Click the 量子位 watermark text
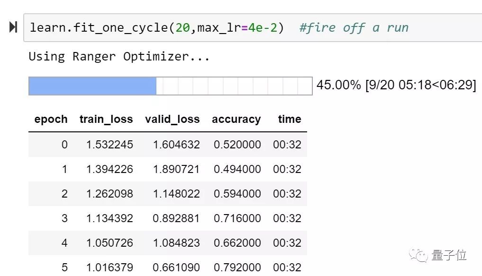Screen dimensions: 482x276 [449, 255]
